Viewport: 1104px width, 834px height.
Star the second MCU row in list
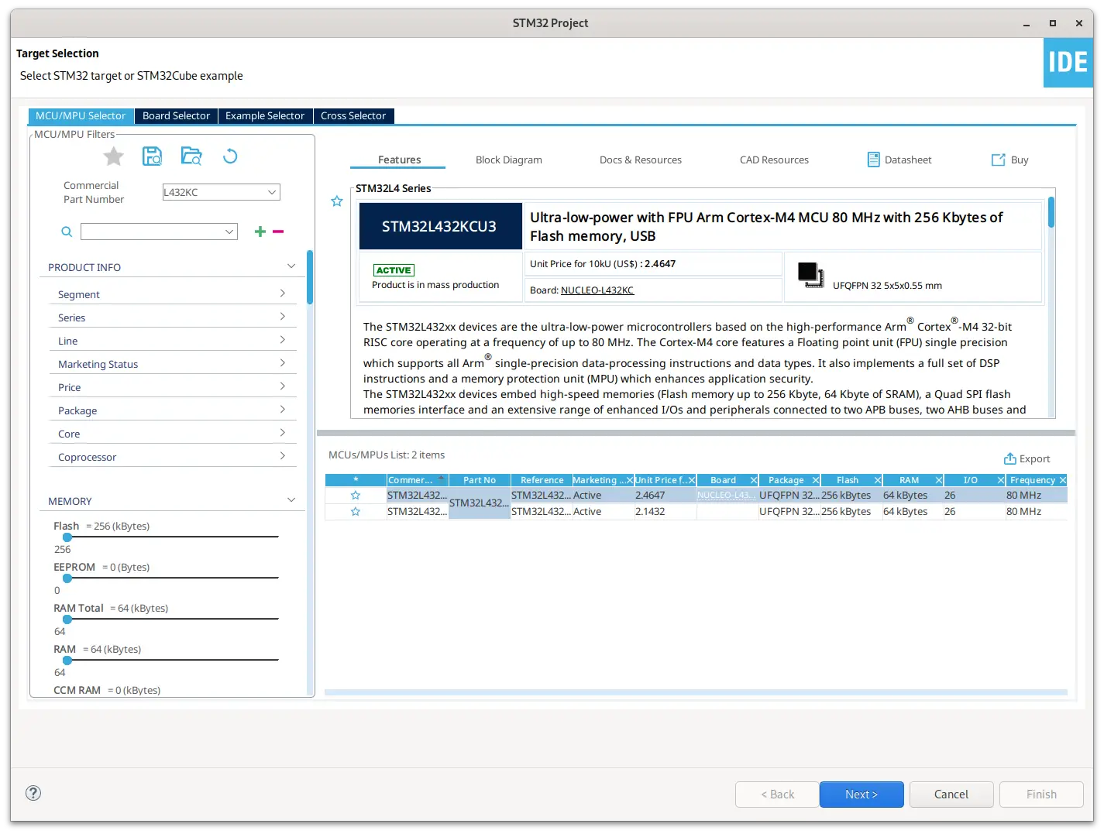pos(356,512)
